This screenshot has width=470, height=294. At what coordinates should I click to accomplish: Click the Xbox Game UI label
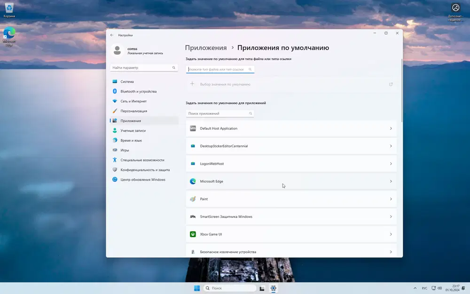click(211, 234)
